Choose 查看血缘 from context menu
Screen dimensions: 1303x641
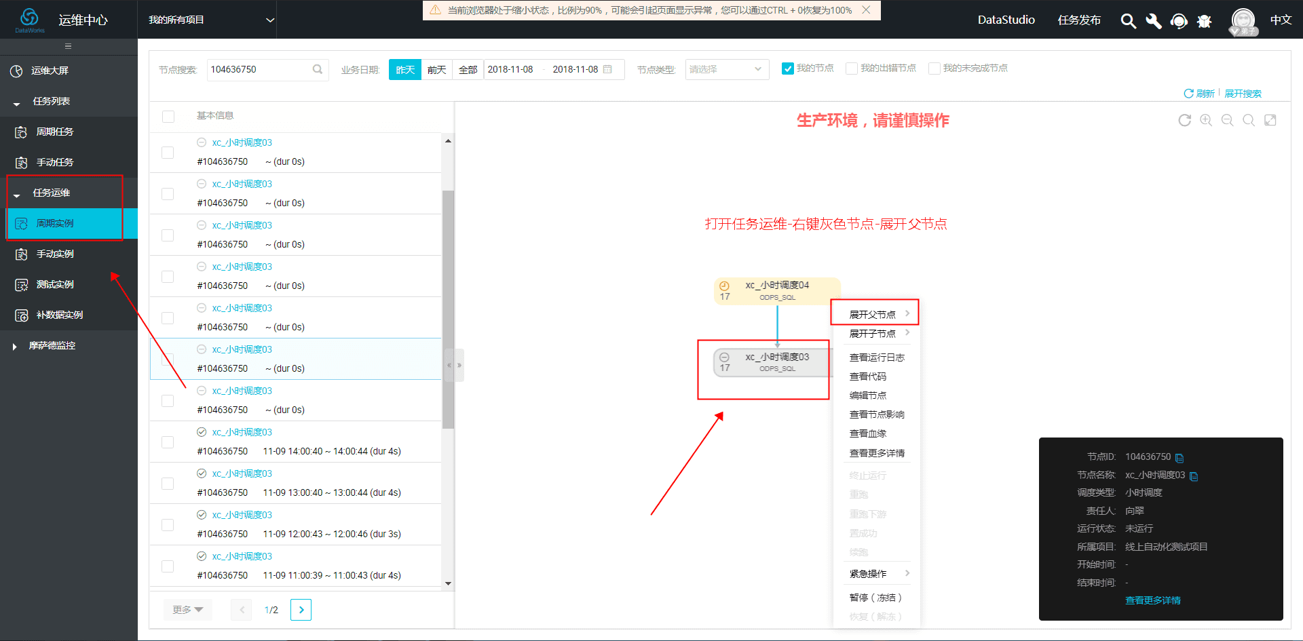[x=868, y=433]
